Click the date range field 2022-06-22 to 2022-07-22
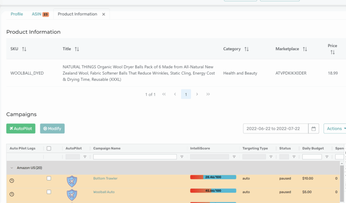346x203 pixels. [276, 128]
